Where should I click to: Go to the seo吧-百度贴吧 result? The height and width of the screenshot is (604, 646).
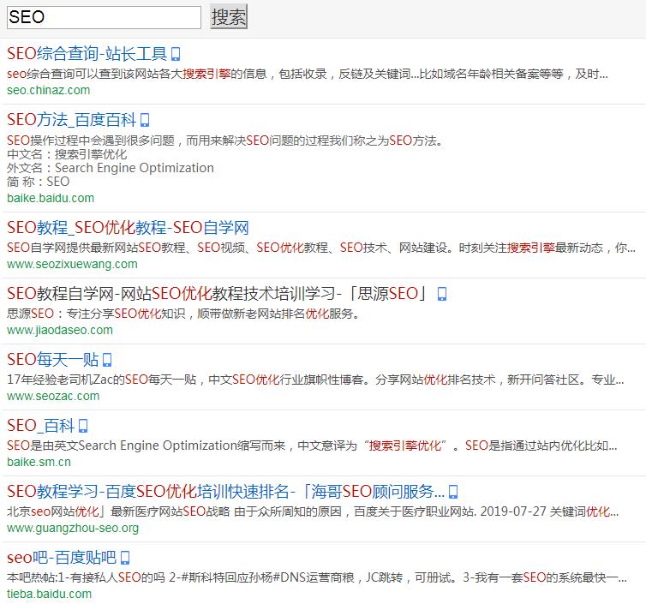(61, 558)
